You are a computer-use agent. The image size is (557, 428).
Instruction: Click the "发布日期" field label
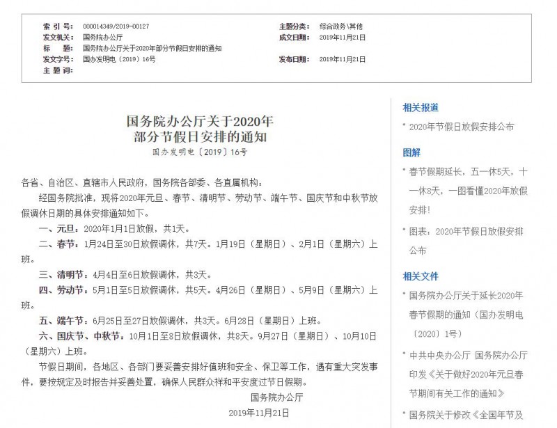(x=294, y=59)
